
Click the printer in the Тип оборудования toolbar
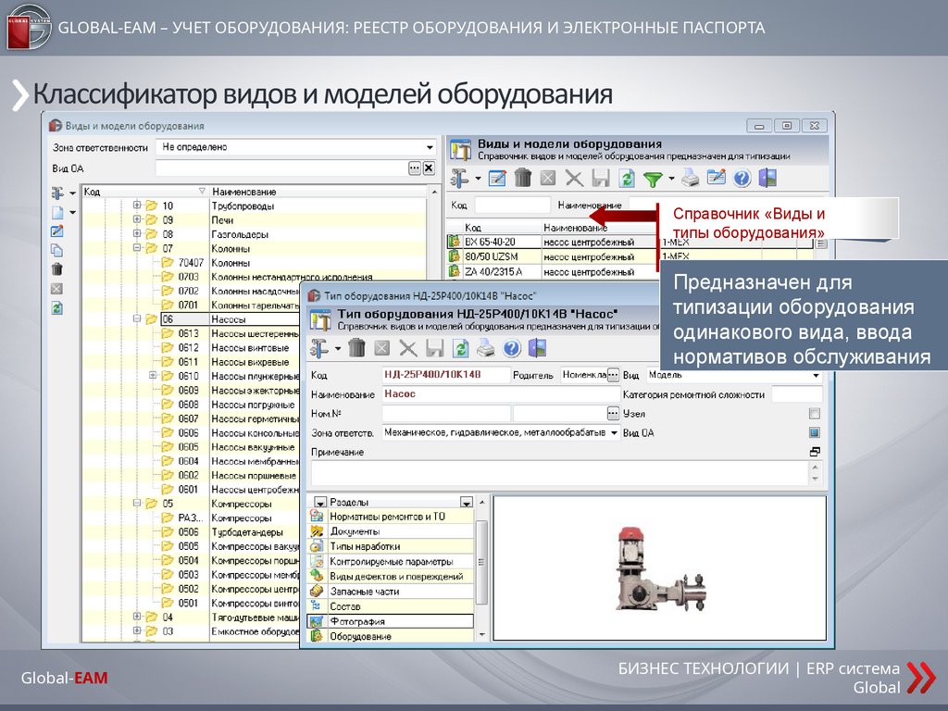[x=485, y=348]
